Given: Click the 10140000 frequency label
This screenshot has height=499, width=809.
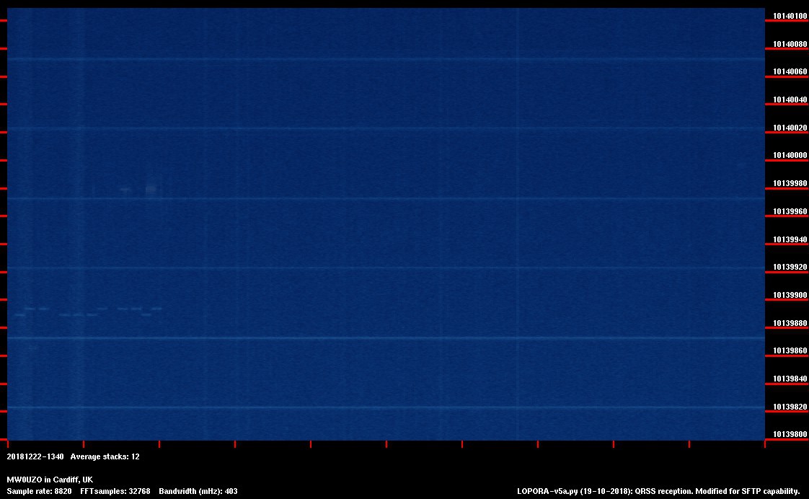Looking at the screenshot, I should pyautogui.click(x=790, y=156).
